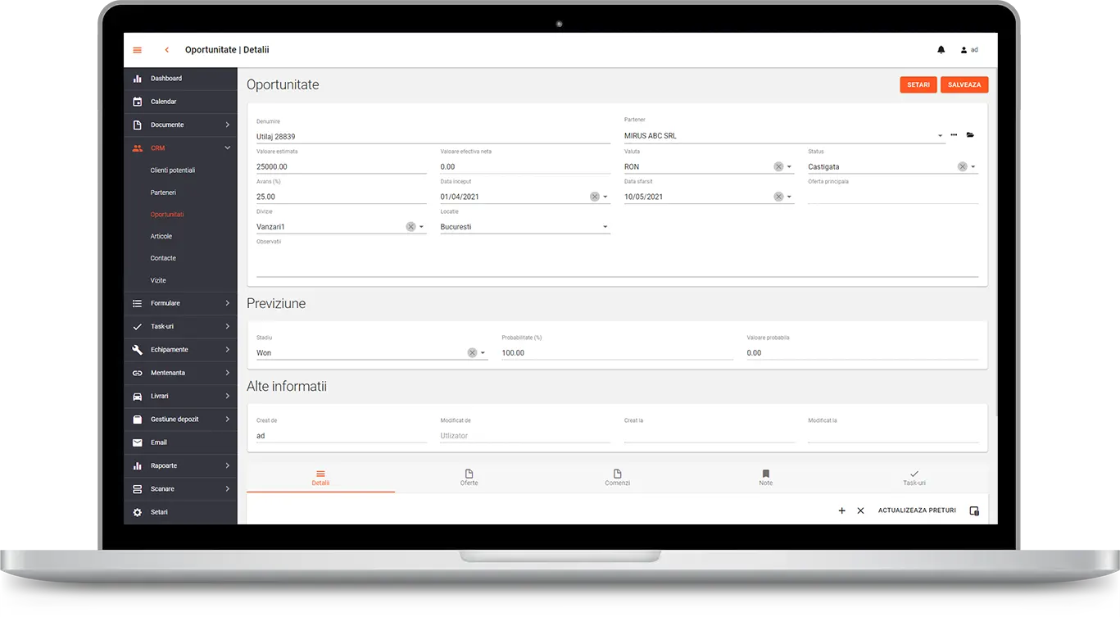Viewport: 1120px width, 617px height.
Task: Add a detail row with plus icon
Action: click(x=841, y=510)
